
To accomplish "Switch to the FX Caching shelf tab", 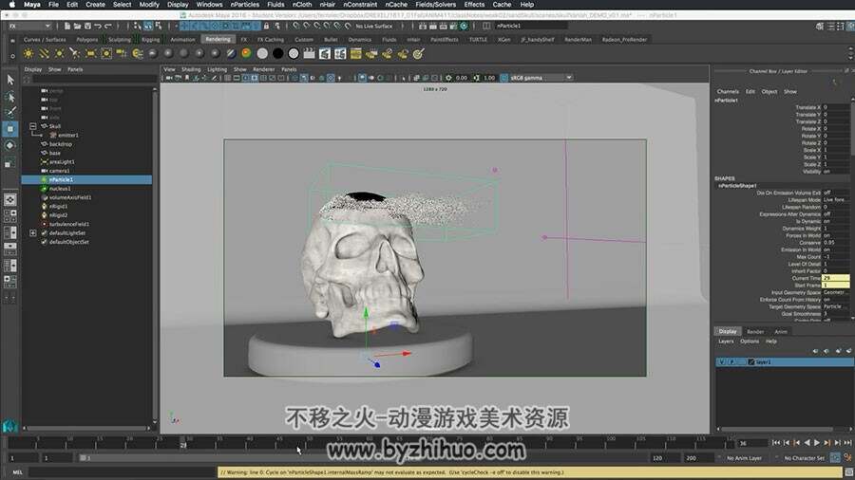I will coord(271,39).
